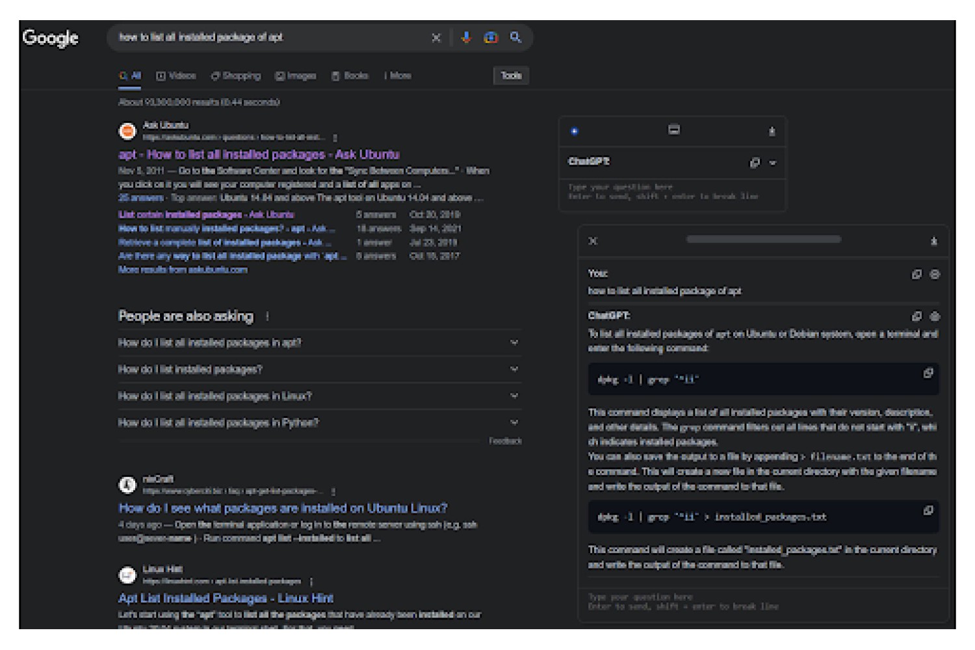Copy the You message
The height and width of the screenshot is (650, 975).
(x=916, y=274)
